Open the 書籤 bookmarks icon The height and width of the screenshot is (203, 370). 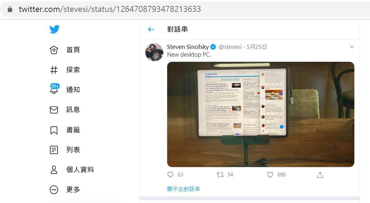pos(54,130)
